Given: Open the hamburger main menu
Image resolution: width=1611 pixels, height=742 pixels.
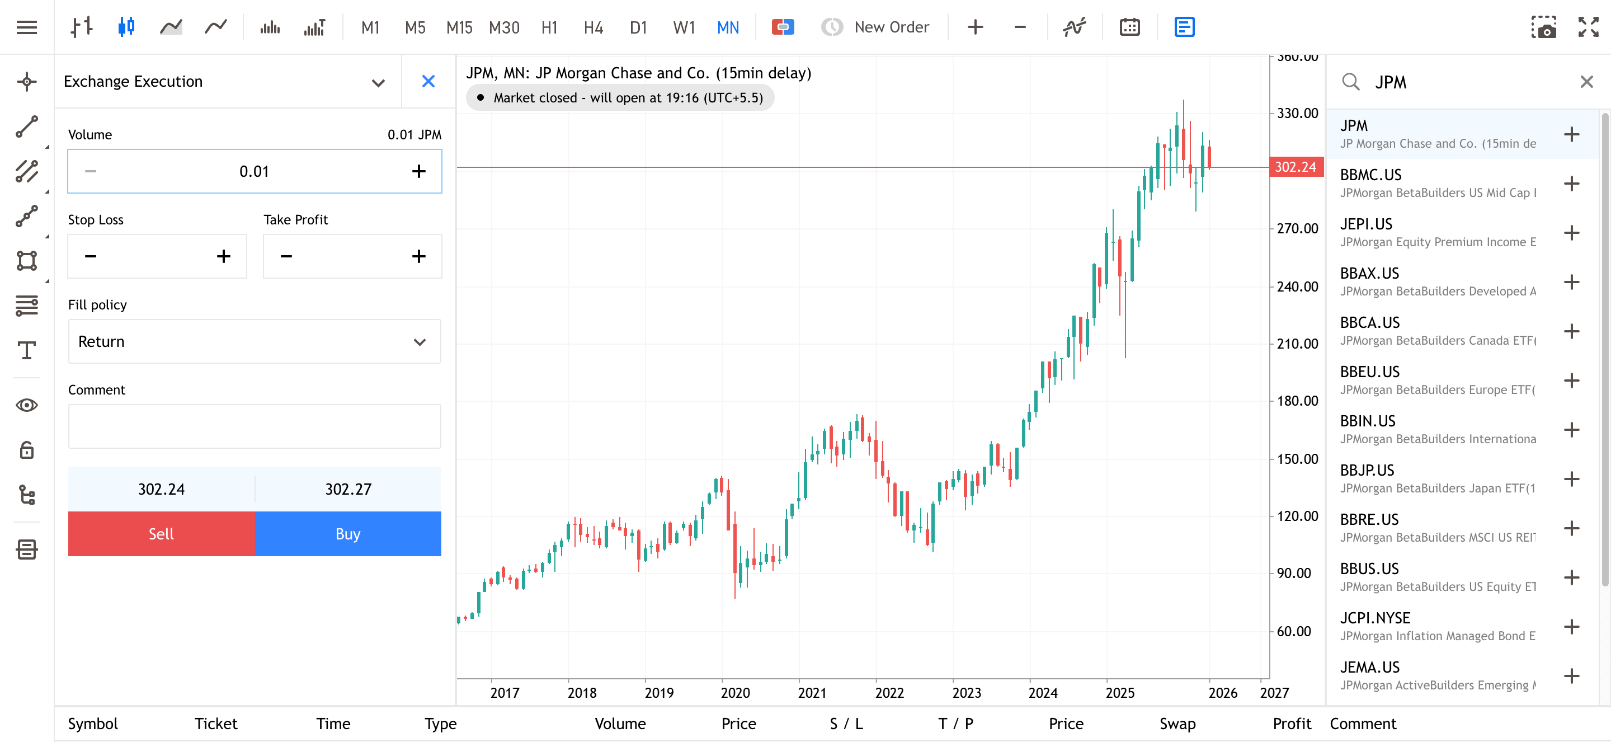Looking at the screenshot, I should [x=27, y=27].
